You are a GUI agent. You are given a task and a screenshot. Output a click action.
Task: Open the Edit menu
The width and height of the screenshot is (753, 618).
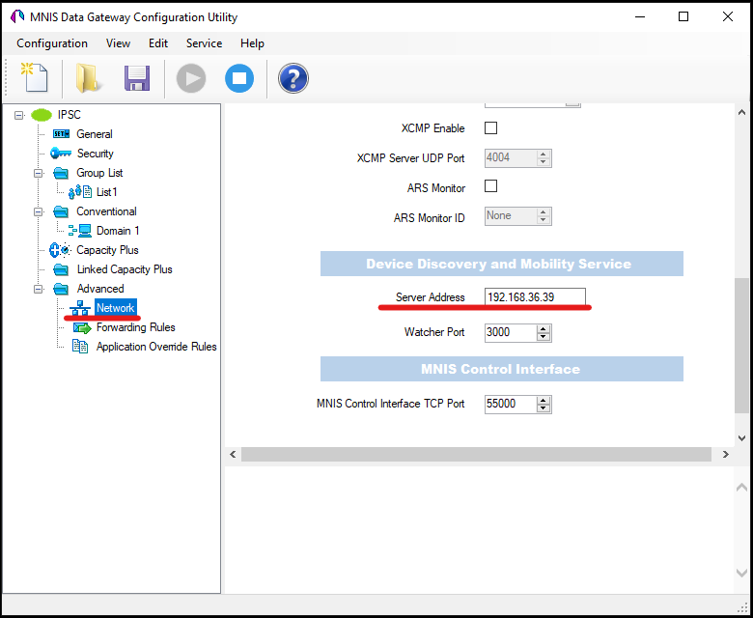158,43
